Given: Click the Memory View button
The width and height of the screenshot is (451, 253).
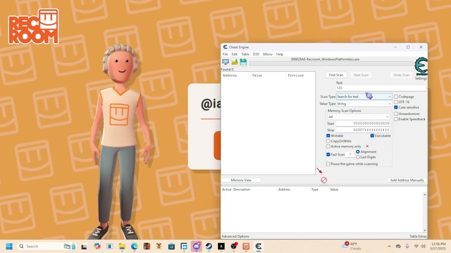Looking at the screenshot, I should 241,180.
